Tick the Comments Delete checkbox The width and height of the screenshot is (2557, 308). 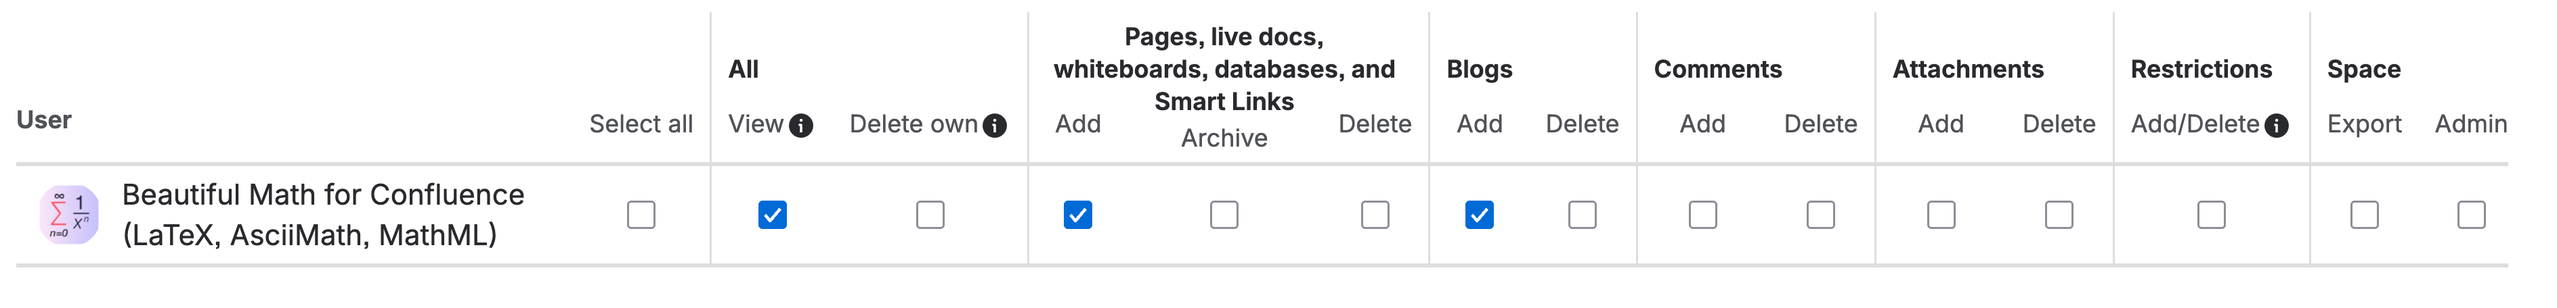pyautogui.click(x=1820, y=215)
